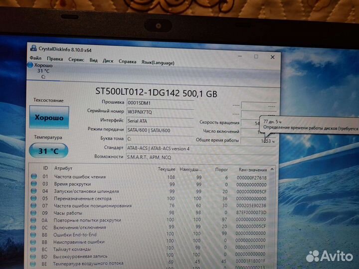Click status icon of attribute BC

coord(33,249)
